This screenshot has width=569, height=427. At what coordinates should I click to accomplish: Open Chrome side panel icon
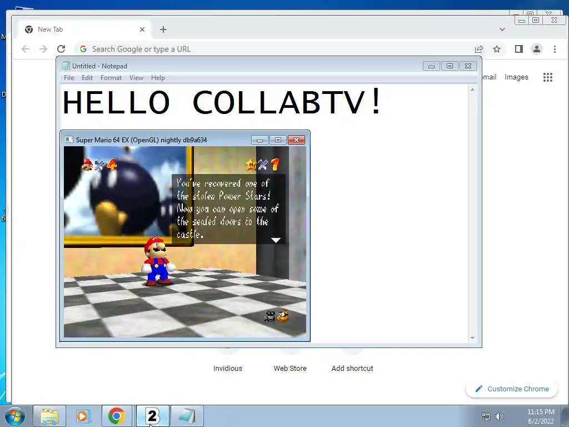519,49
